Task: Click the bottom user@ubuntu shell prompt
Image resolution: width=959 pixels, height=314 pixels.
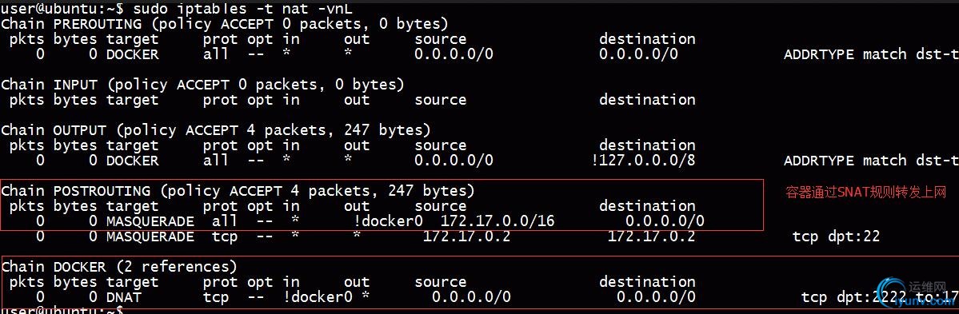Action: pos(62,310)
